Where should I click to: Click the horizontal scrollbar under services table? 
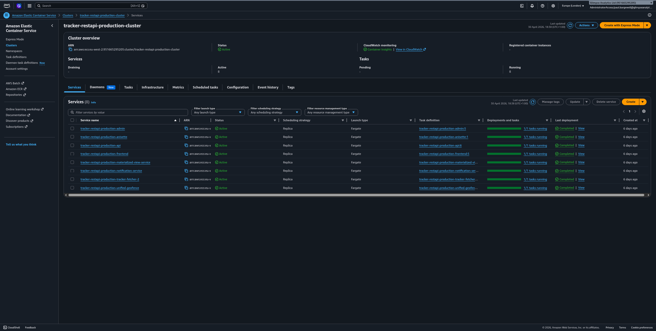(x=356, y=195)
